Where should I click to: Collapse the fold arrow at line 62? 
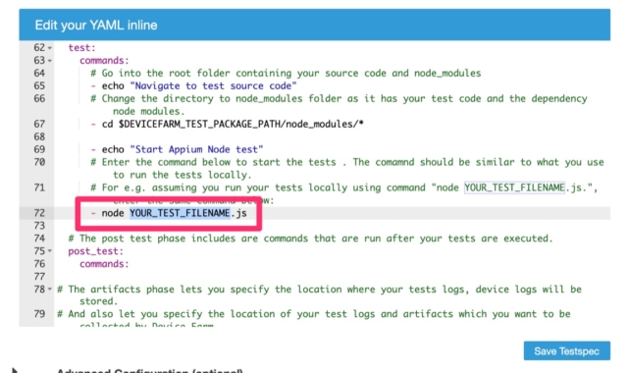[50, 48]
